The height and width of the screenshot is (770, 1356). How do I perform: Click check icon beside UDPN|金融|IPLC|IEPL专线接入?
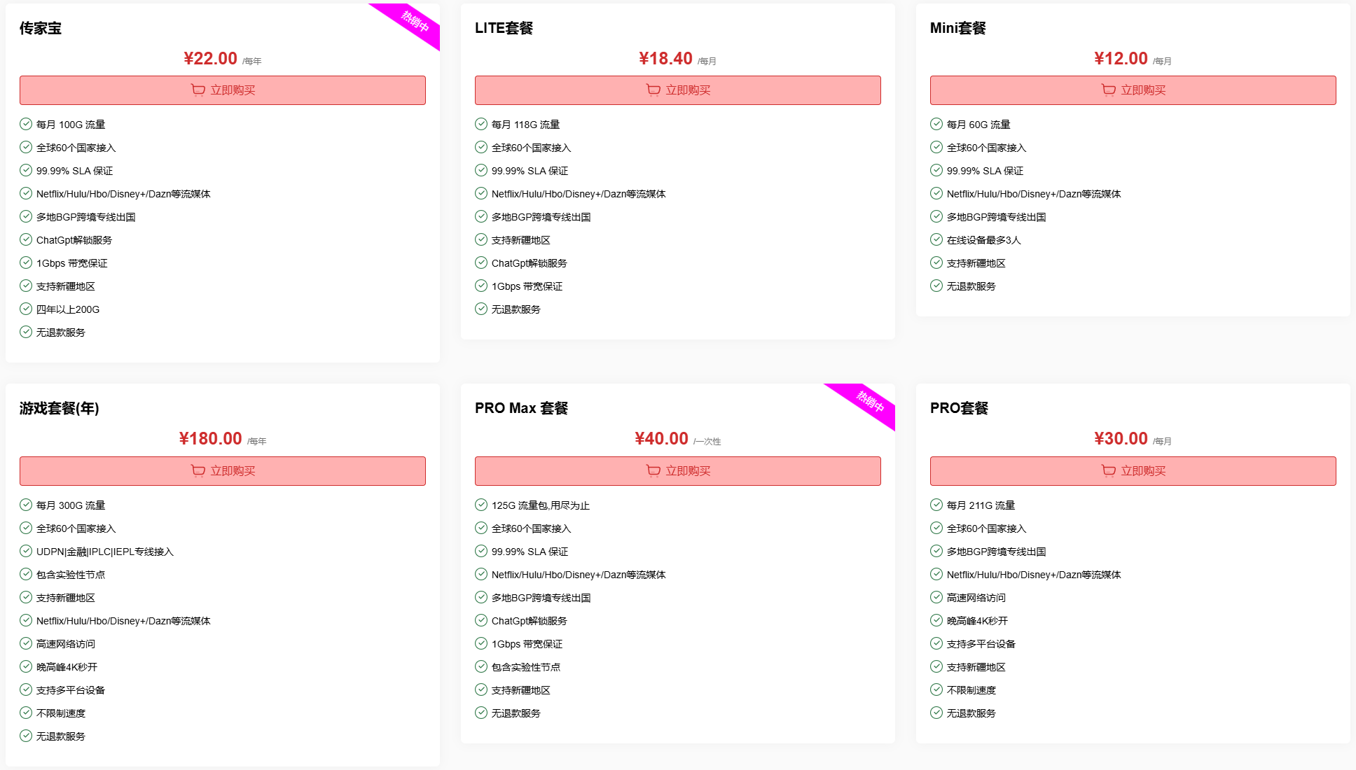click(x=26, y=551)
